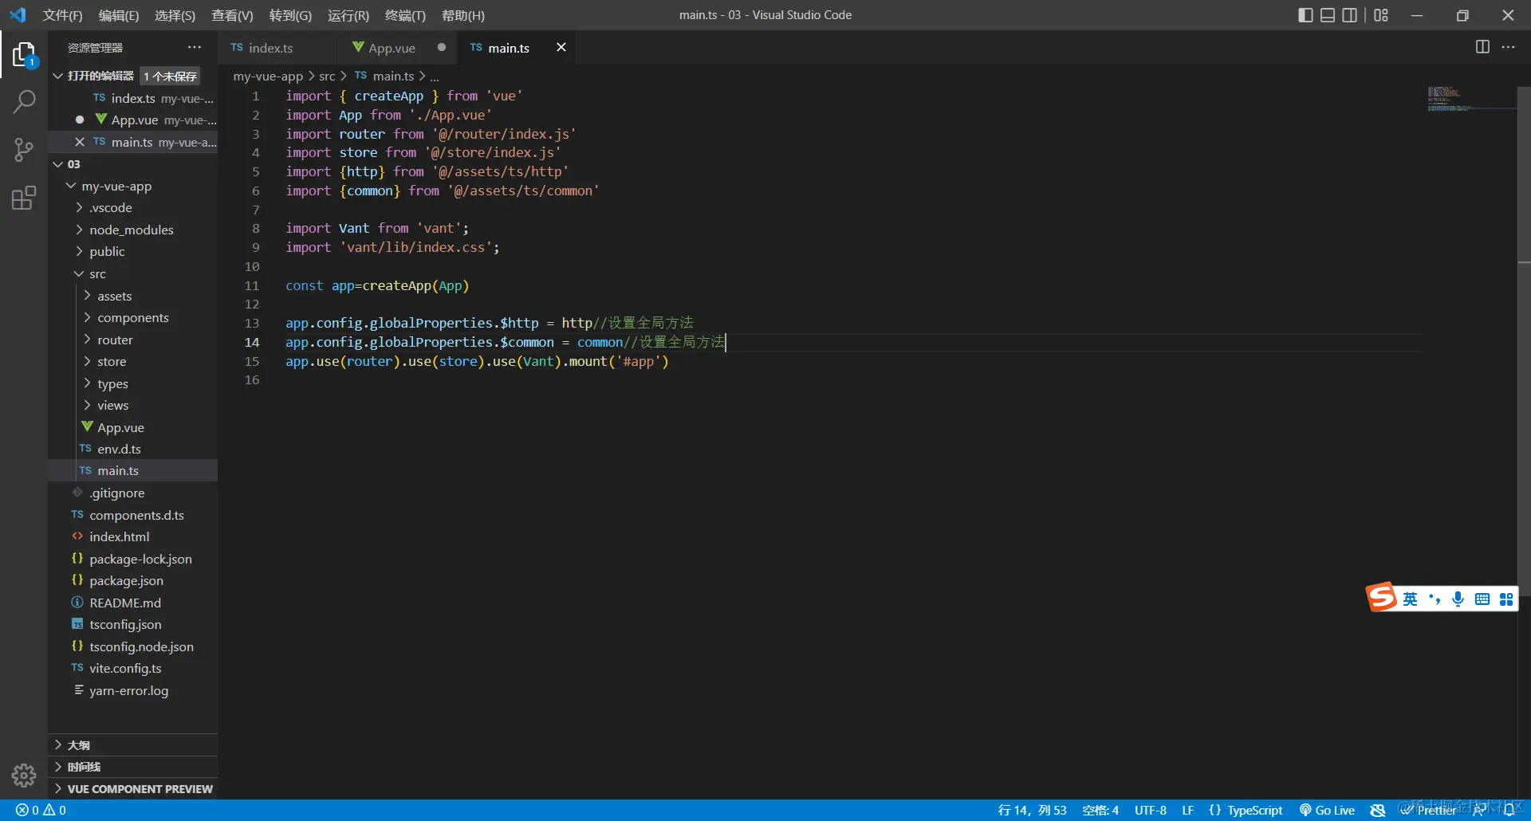This screenshot has height=821, width=1531.
Task: Start Go Live server
Action: [x=1327, y=810]
